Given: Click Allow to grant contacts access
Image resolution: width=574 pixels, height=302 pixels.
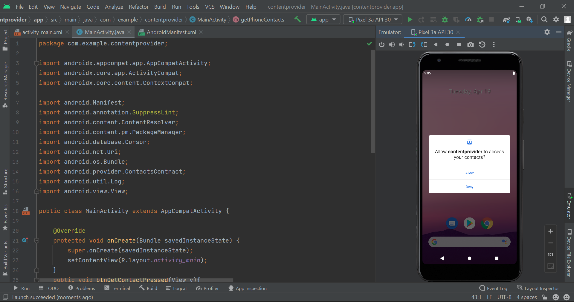Looking at the screenshot, I should pyautogui.click(x=469, y=173).
